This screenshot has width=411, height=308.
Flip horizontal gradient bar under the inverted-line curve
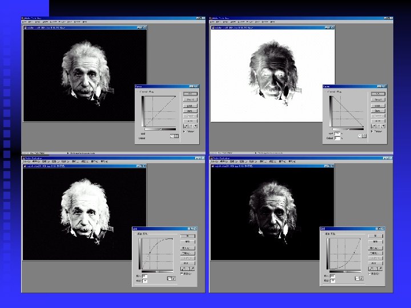(348, 129)
